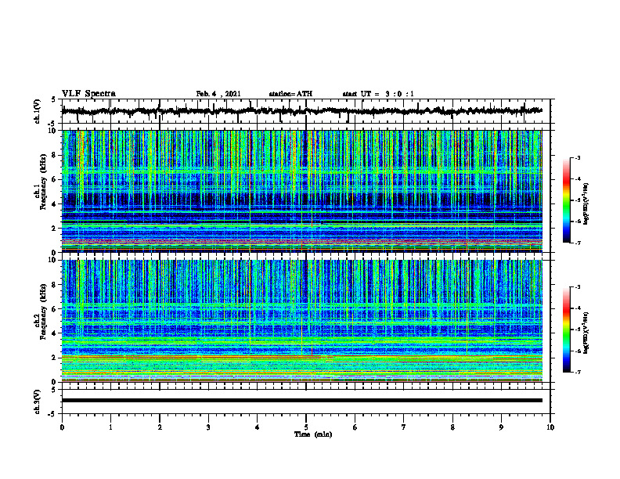Click the 'station=ATH' label

(x=290, y=94)
